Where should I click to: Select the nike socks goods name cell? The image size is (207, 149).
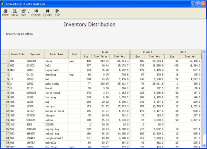coord(56,84)
